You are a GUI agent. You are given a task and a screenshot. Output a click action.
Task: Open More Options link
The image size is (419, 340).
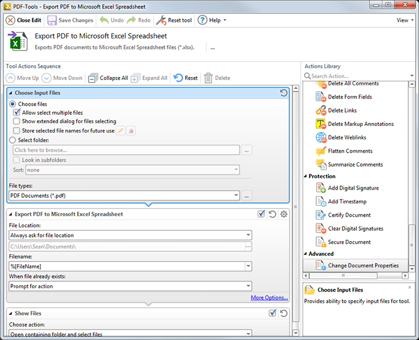[269, 298]
